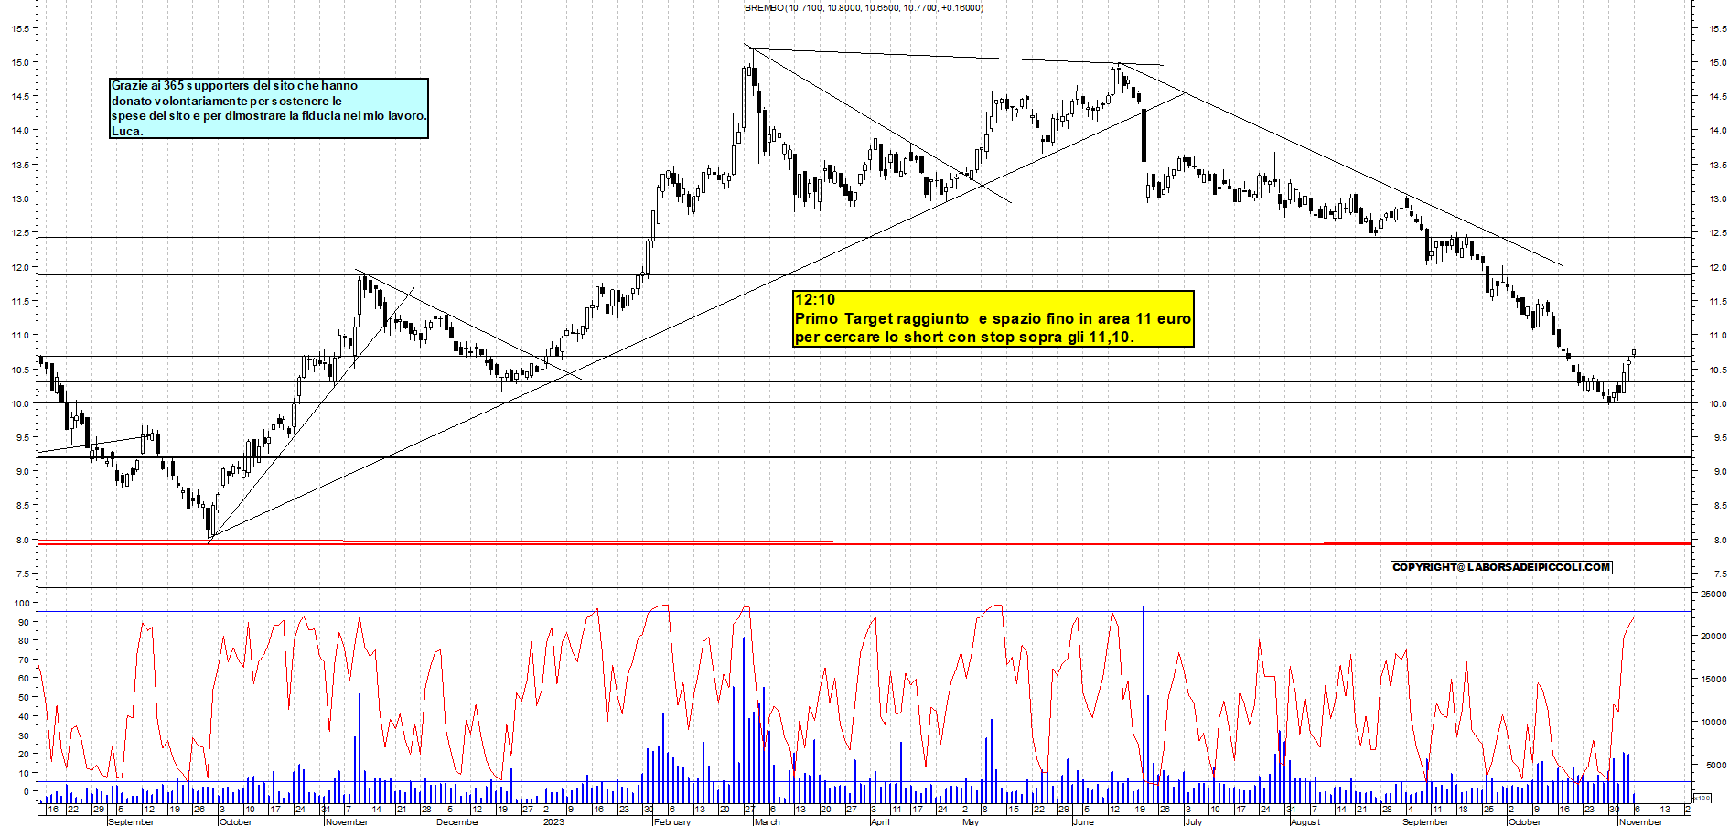Click the oscillator scale label 70
The width and height of the screenshot is (1729, 826).
click(23, 660)
